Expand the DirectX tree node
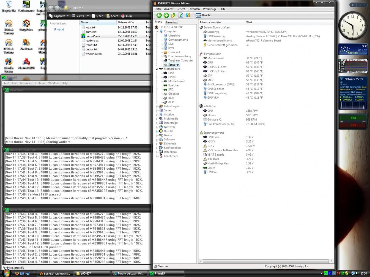Screen dimensions: 370x277 157,131
